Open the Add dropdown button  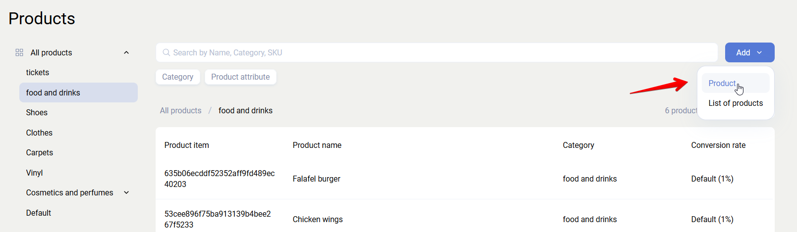tap(749, 52)
